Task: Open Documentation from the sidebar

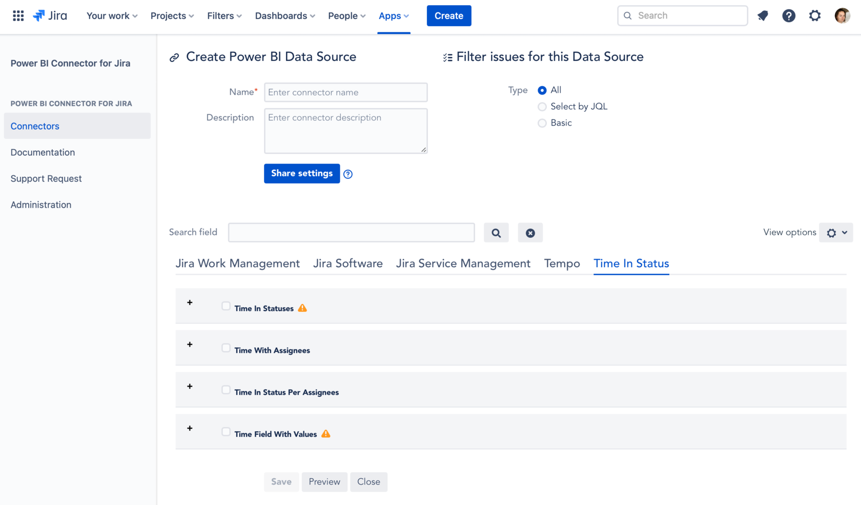Action: pos(43,152)
